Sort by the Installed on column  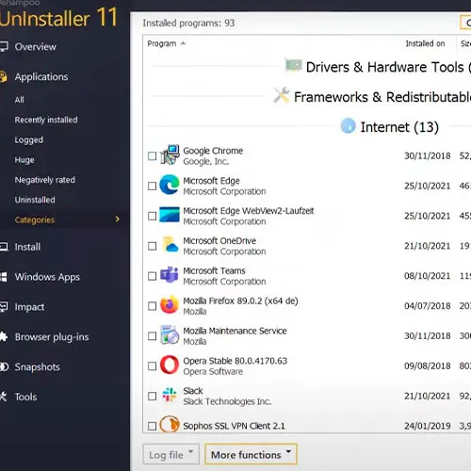point(425,43)
